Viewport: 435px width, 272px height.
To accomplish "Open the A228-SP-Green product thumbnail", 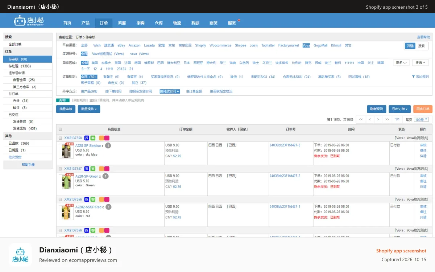I will point(66,182).
